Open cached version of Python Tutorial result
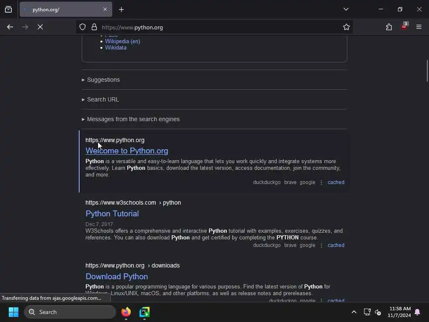429x322 pixels. [x=336, y=245]
